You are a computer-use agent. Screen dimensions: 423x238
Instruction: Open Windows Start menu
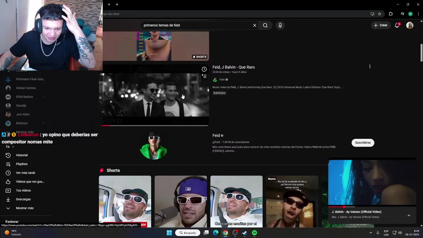click(169, 233)
